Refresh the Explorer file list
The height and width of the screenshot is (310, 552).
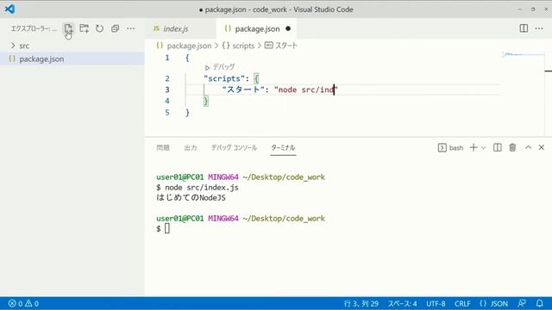pos(100,28)
